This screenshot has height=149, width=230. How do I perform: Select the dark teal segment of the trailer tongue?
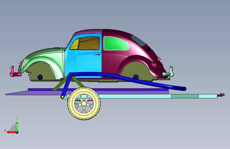coord(185,96)
